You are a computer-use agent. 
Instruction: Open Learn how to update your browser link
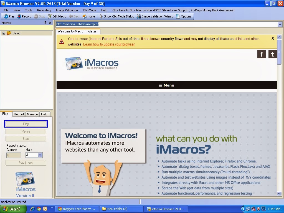(x=109, y=44)
